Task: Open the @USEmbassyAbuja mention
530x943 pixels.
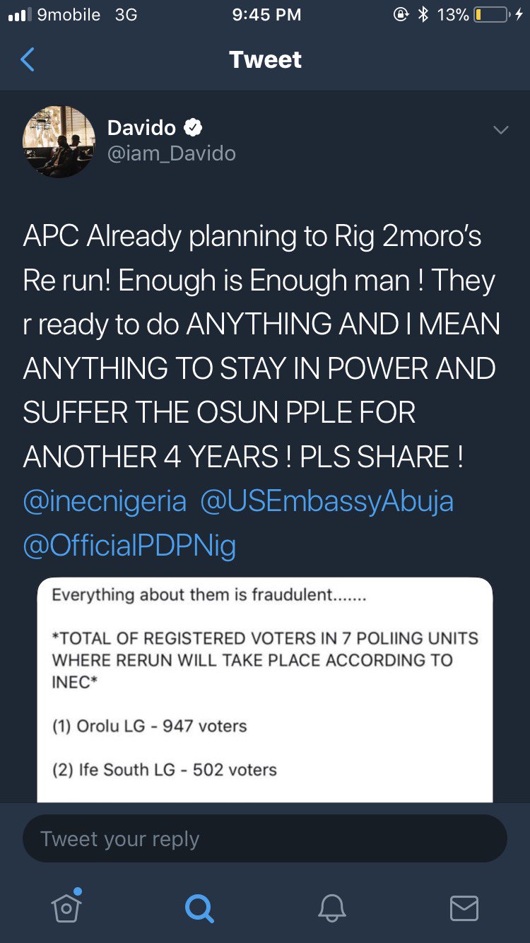Action: [x=326, y=501]
